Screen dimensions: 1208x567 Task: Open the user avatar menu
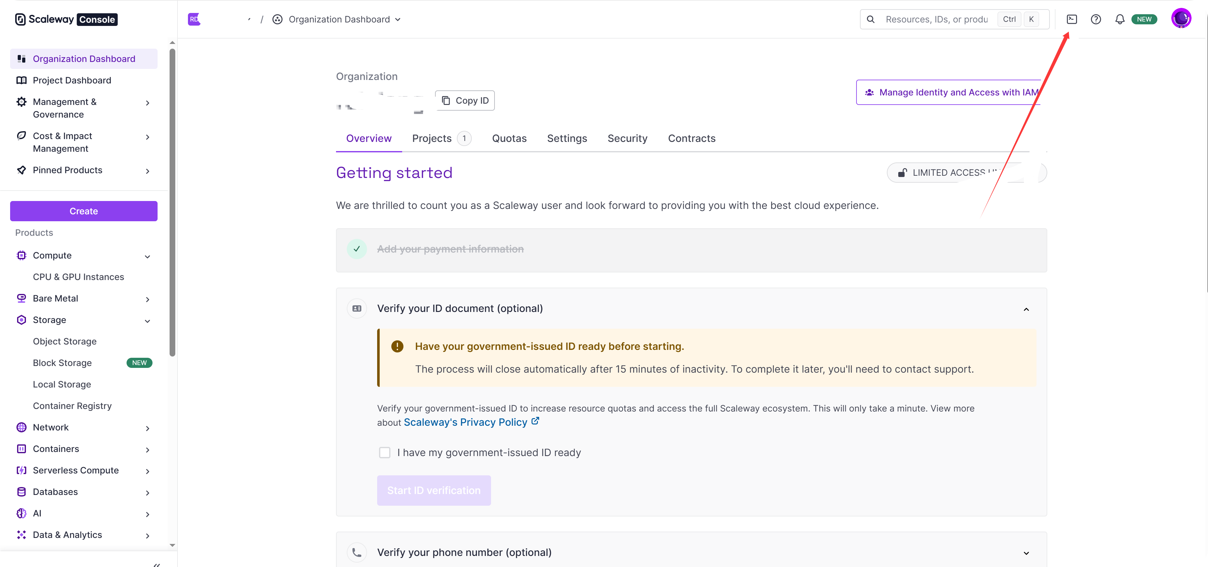click(x=1181, y=19)
